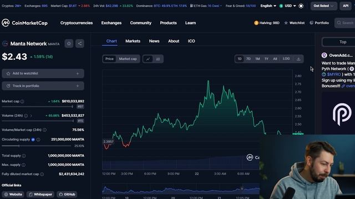Share Manta Network page

pyautogui.click(x=80, y=44)
